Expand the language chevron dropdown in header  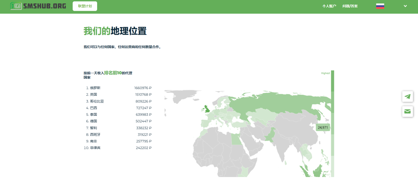tap(405, 6)
